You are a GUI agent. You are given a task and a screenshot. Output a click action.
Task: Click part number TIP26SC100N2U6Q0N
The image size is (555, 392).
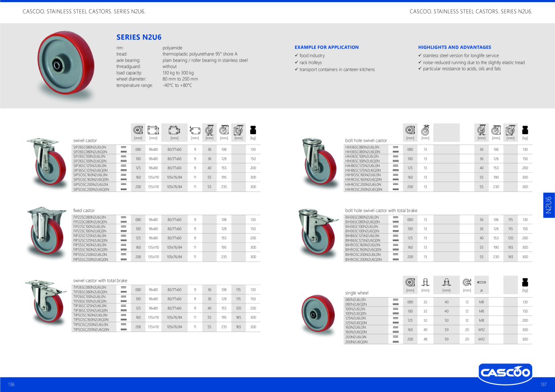click(x=90, y=301)
